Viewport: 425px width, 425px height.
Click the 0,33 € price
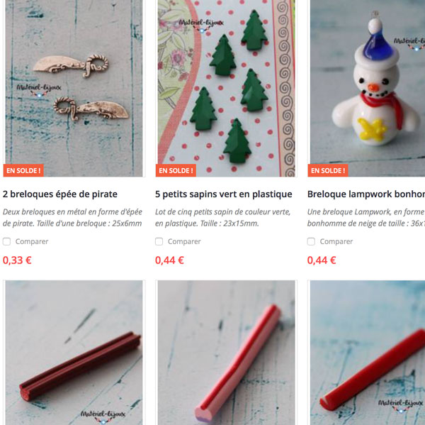tap(17, 260)
